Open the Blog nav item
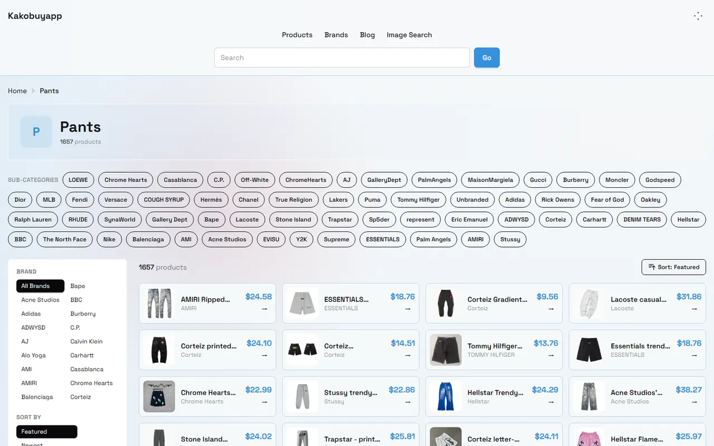 (x=368, y=35)
